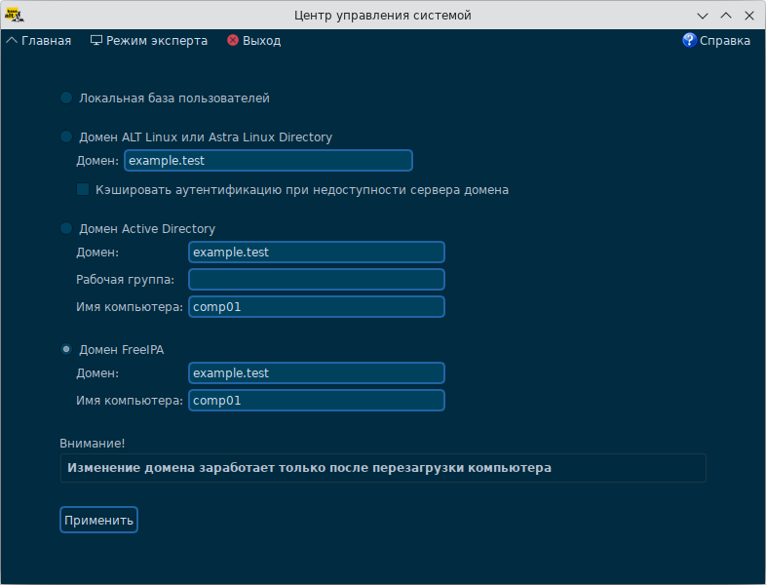Focus the ALT Linux Домен input field
766x585 pixels.
268,161
